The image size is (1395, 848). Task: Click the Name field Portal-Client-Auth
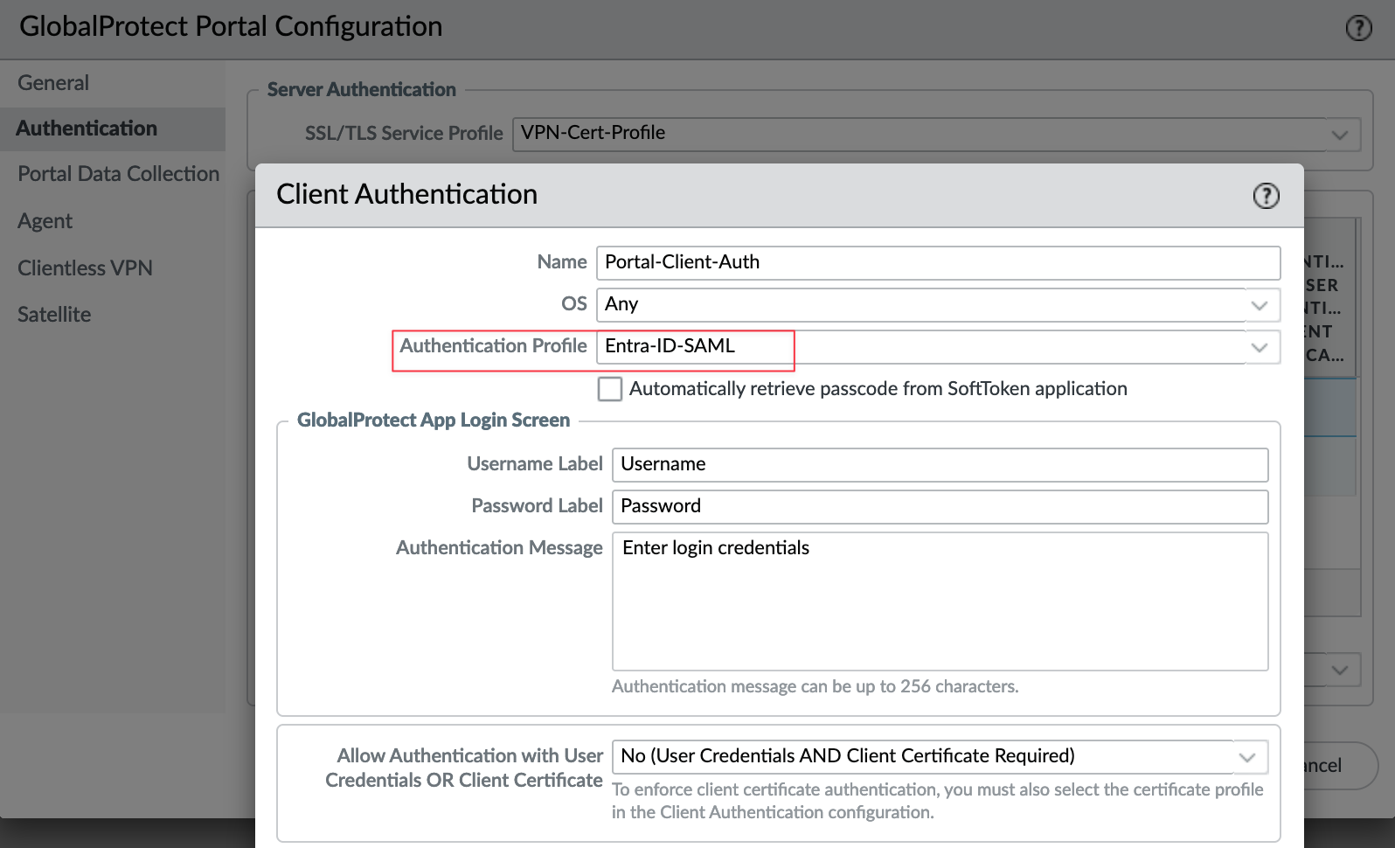938,263
